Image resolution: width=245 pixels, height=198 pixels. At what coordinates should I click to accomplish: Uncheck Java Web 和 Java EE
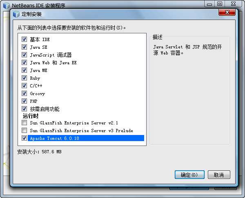tap(24, 62)
